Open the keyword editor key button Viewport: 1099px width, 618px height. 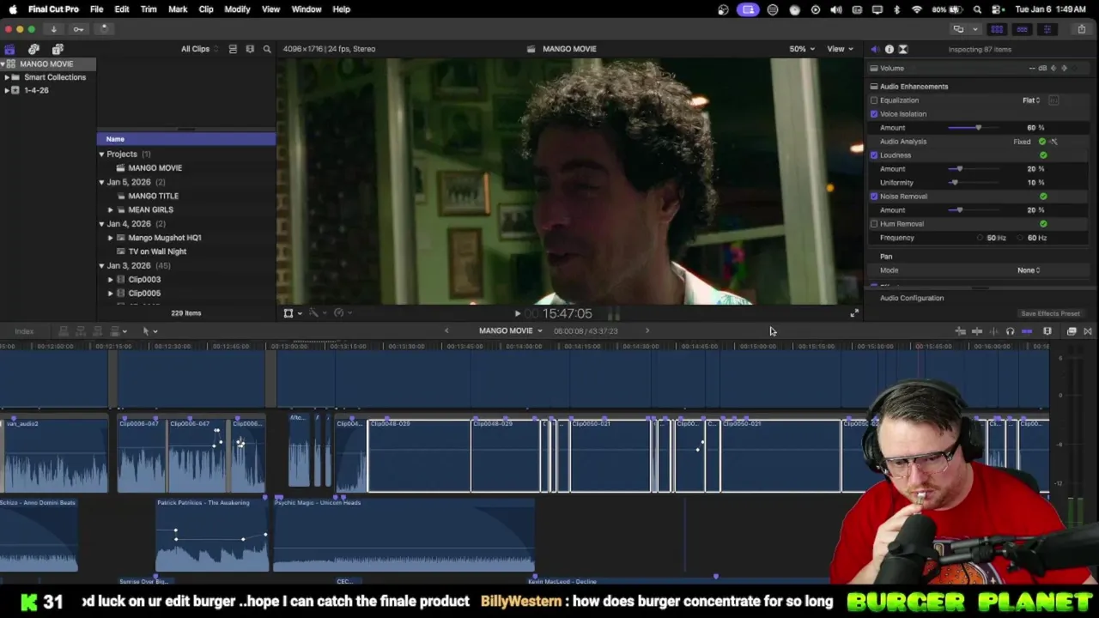click(x=78, y=29)
